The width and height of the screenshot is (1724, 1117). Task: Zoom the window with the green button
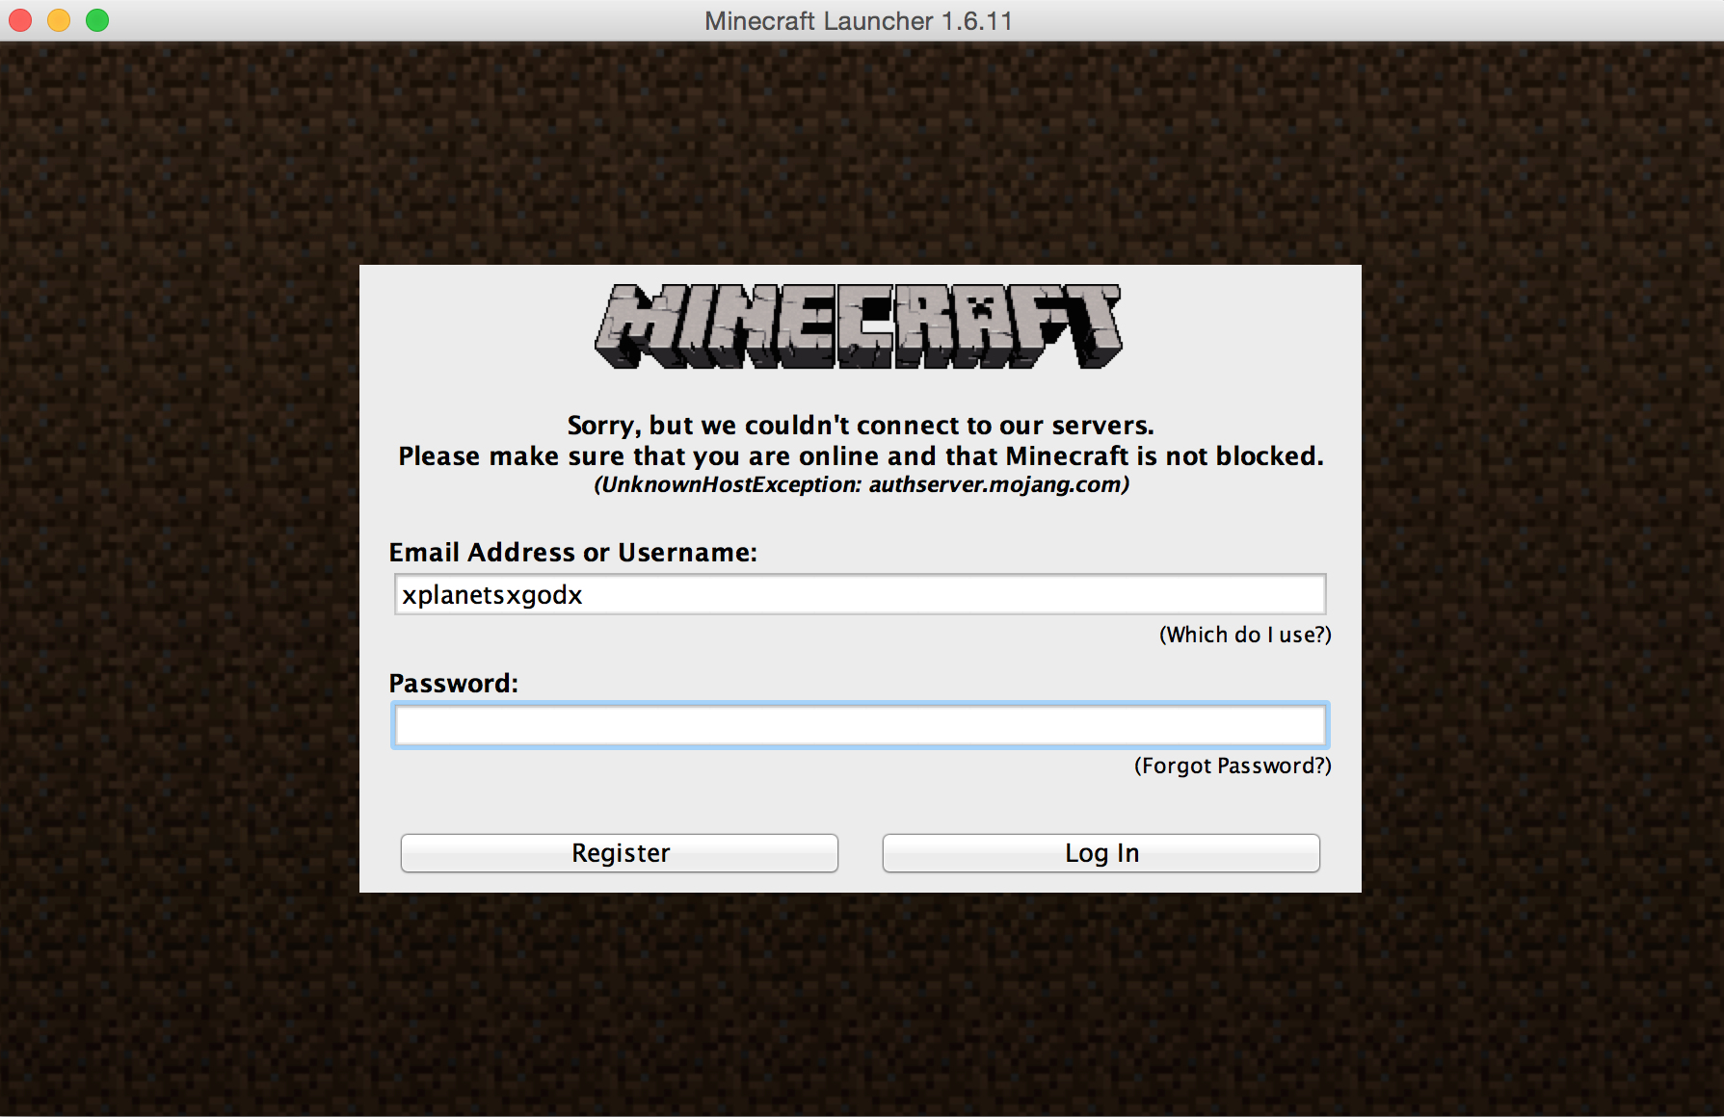tap(97, 20)
